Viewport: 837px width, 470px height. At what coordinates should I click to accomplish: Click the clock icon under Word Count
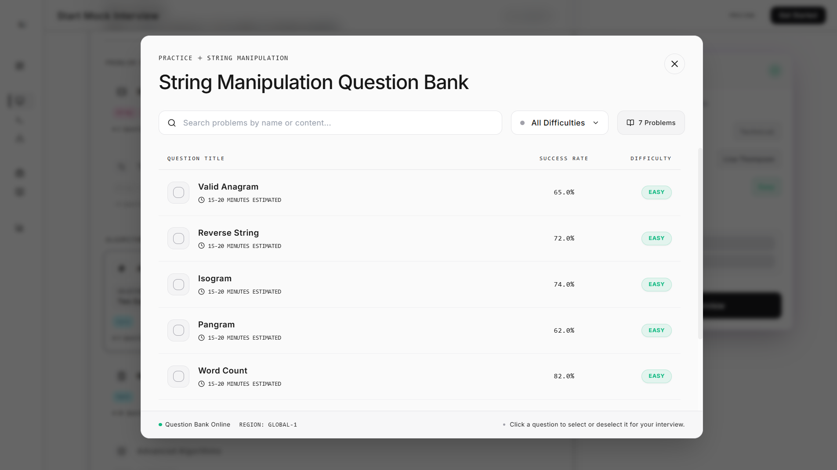click(201, 384)
